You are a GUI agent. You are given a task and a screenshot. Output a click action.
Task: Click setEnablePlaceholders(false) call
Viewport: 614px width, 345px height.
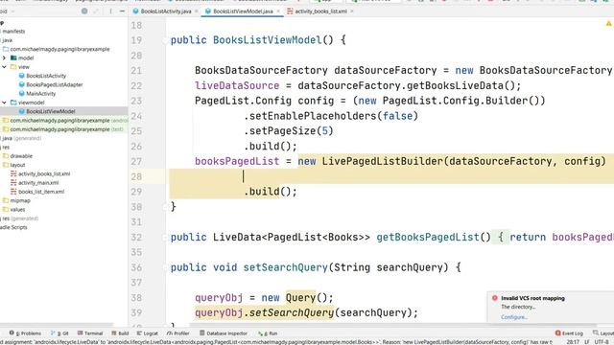click(x=331, y=116)
